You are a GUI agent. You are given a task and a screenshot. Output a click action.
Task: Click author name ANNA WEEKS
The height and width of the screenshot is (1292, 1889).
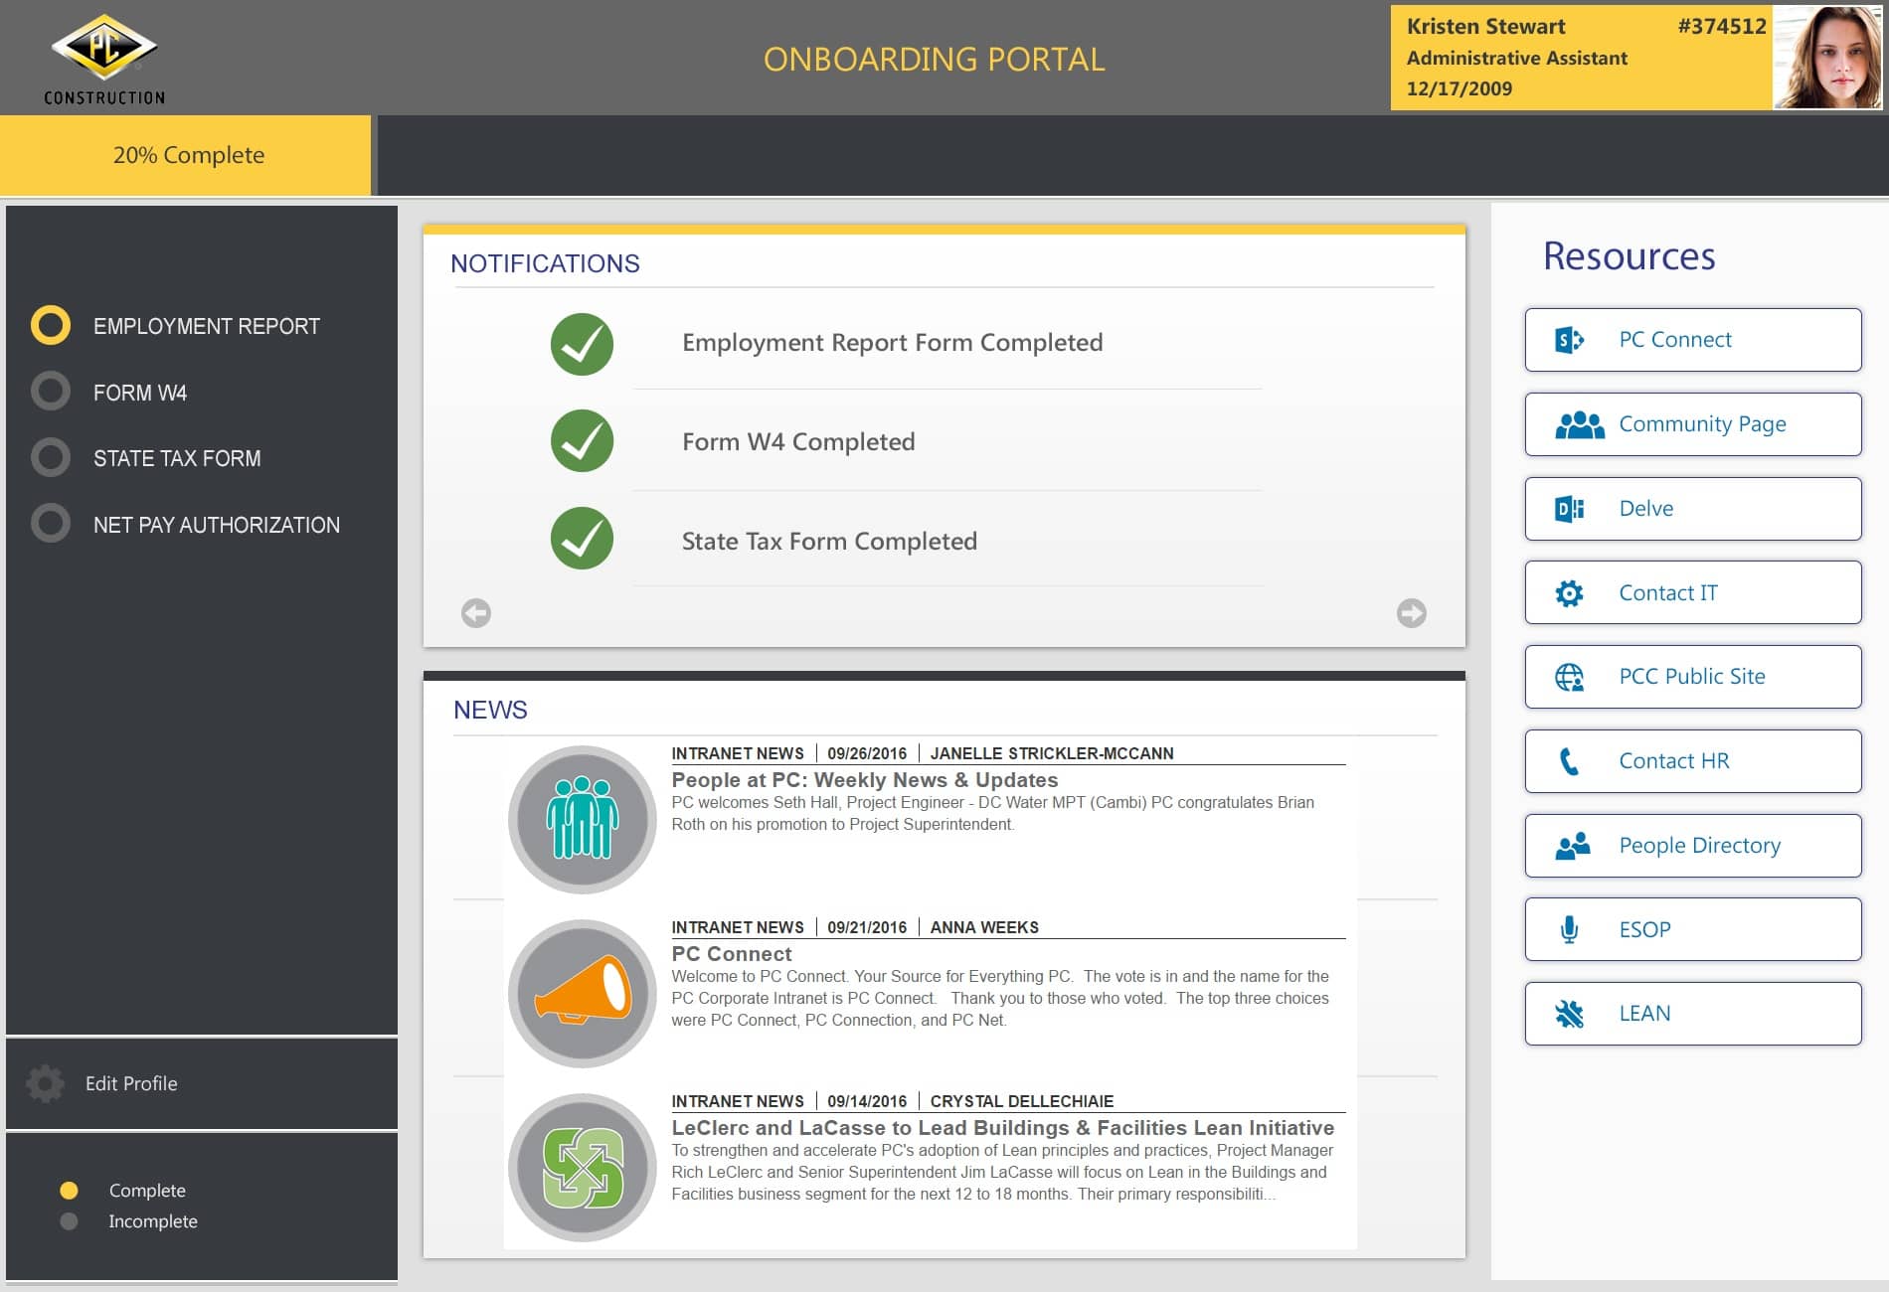click(x=984, y=927)
